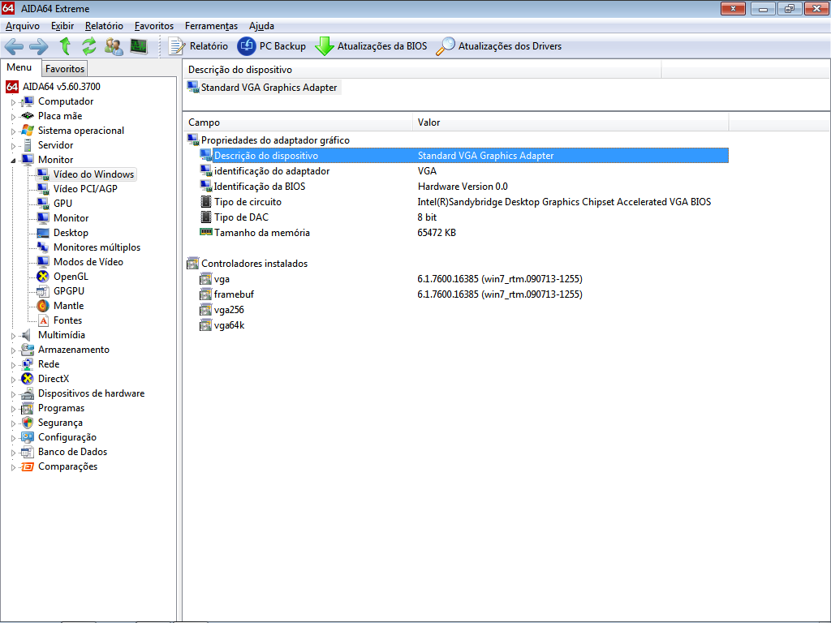Click the Segurança shield icon
This screenshot has height=623, width=831.
point(28,423)
